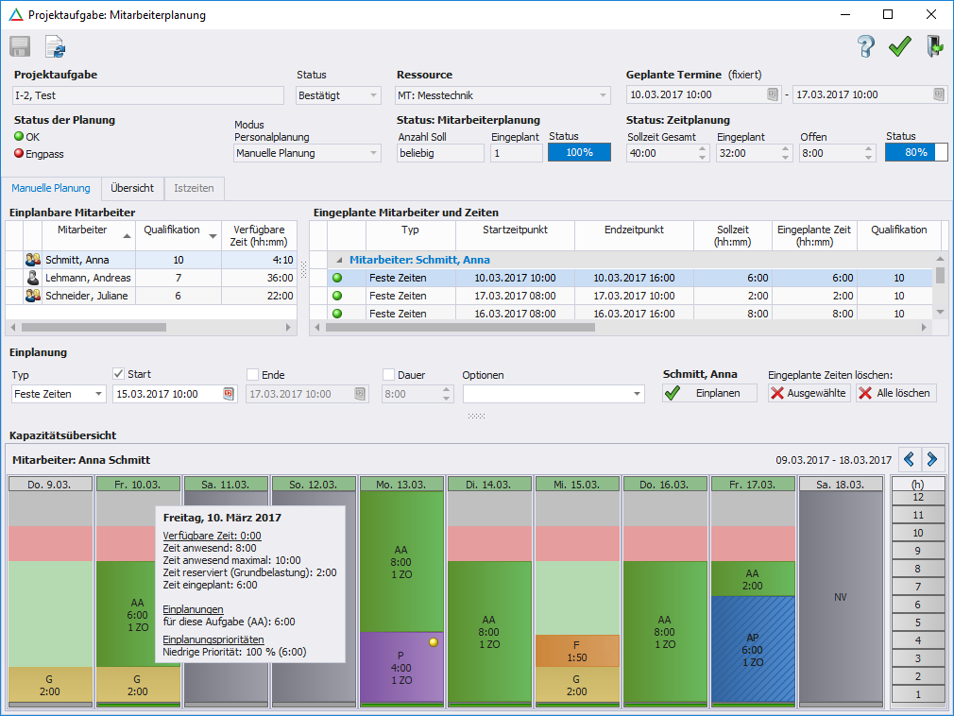
Task: Go to next week in capacity overview
Action: click(x=932, y=459)
